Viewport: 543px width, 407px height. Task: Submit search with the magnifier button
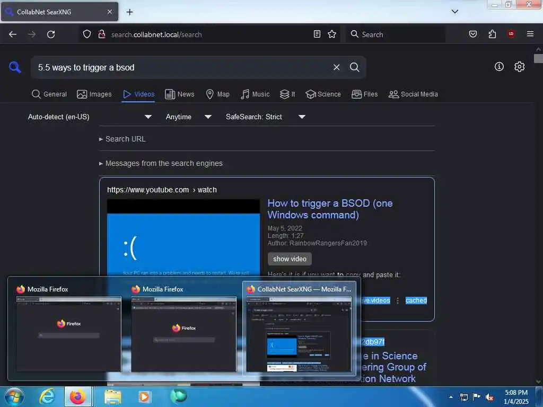pyautogui.click(x=354, y=67)
